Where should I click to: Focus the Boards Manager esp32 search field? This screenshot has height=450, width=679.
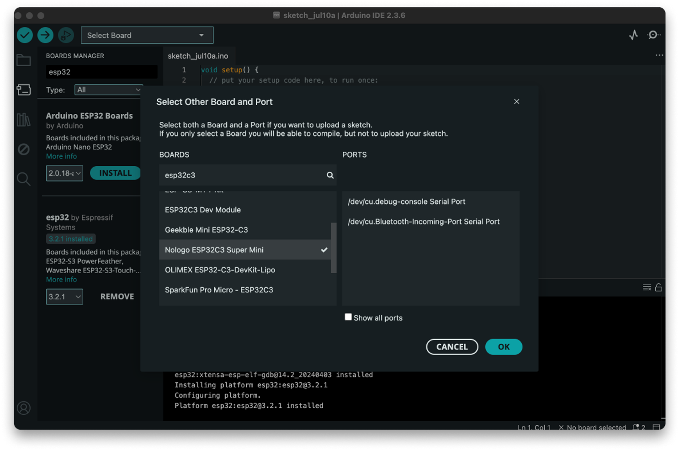(101, 72)
